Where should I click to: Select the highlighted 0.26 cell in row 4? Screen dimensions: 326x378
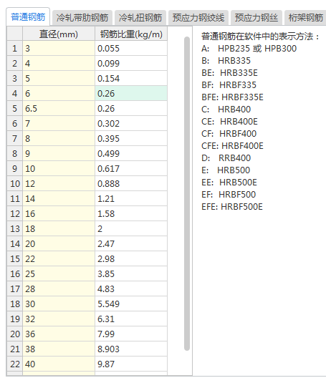[131, 94]
